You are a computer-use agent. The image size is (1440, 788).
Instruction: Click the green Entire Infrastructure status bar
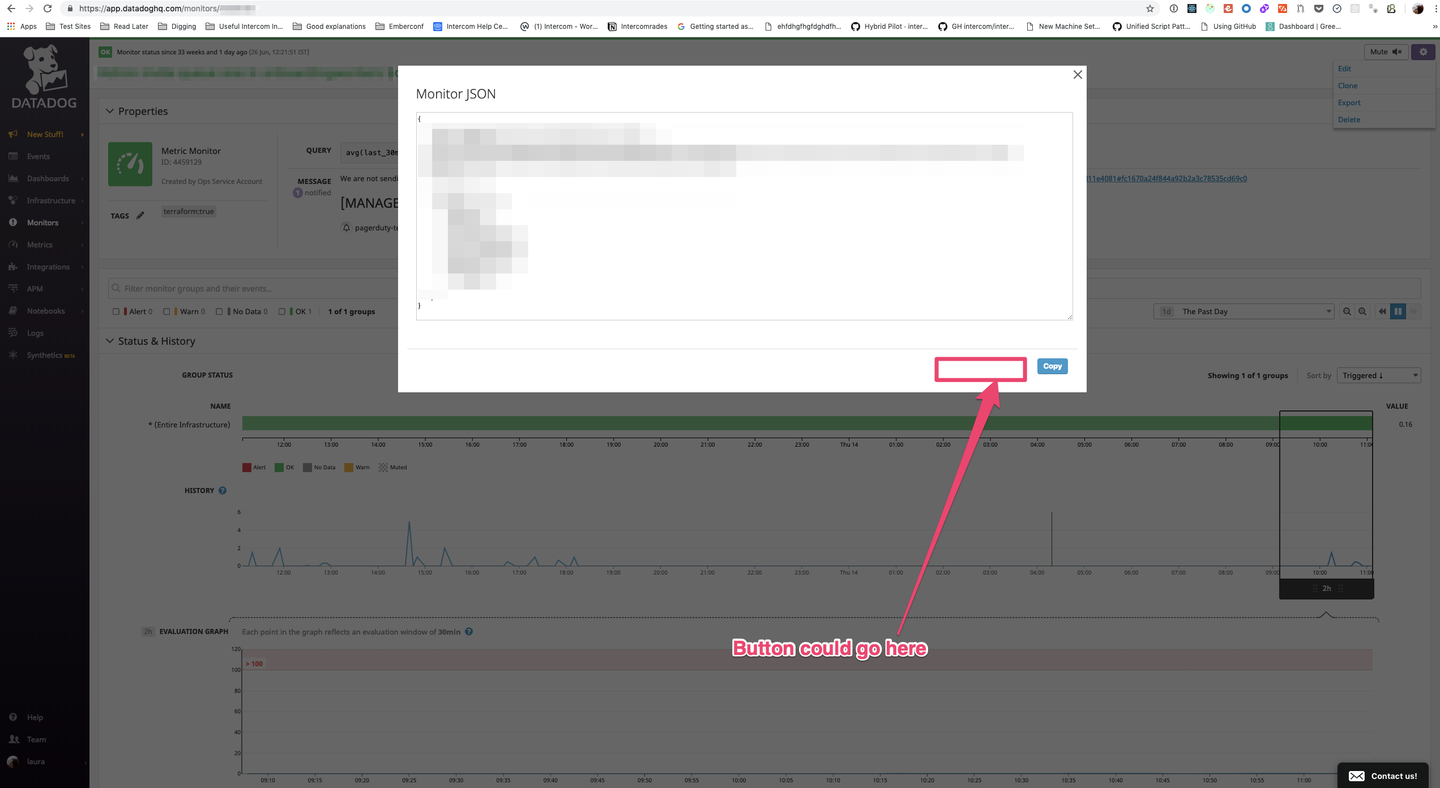click(807, 423)
